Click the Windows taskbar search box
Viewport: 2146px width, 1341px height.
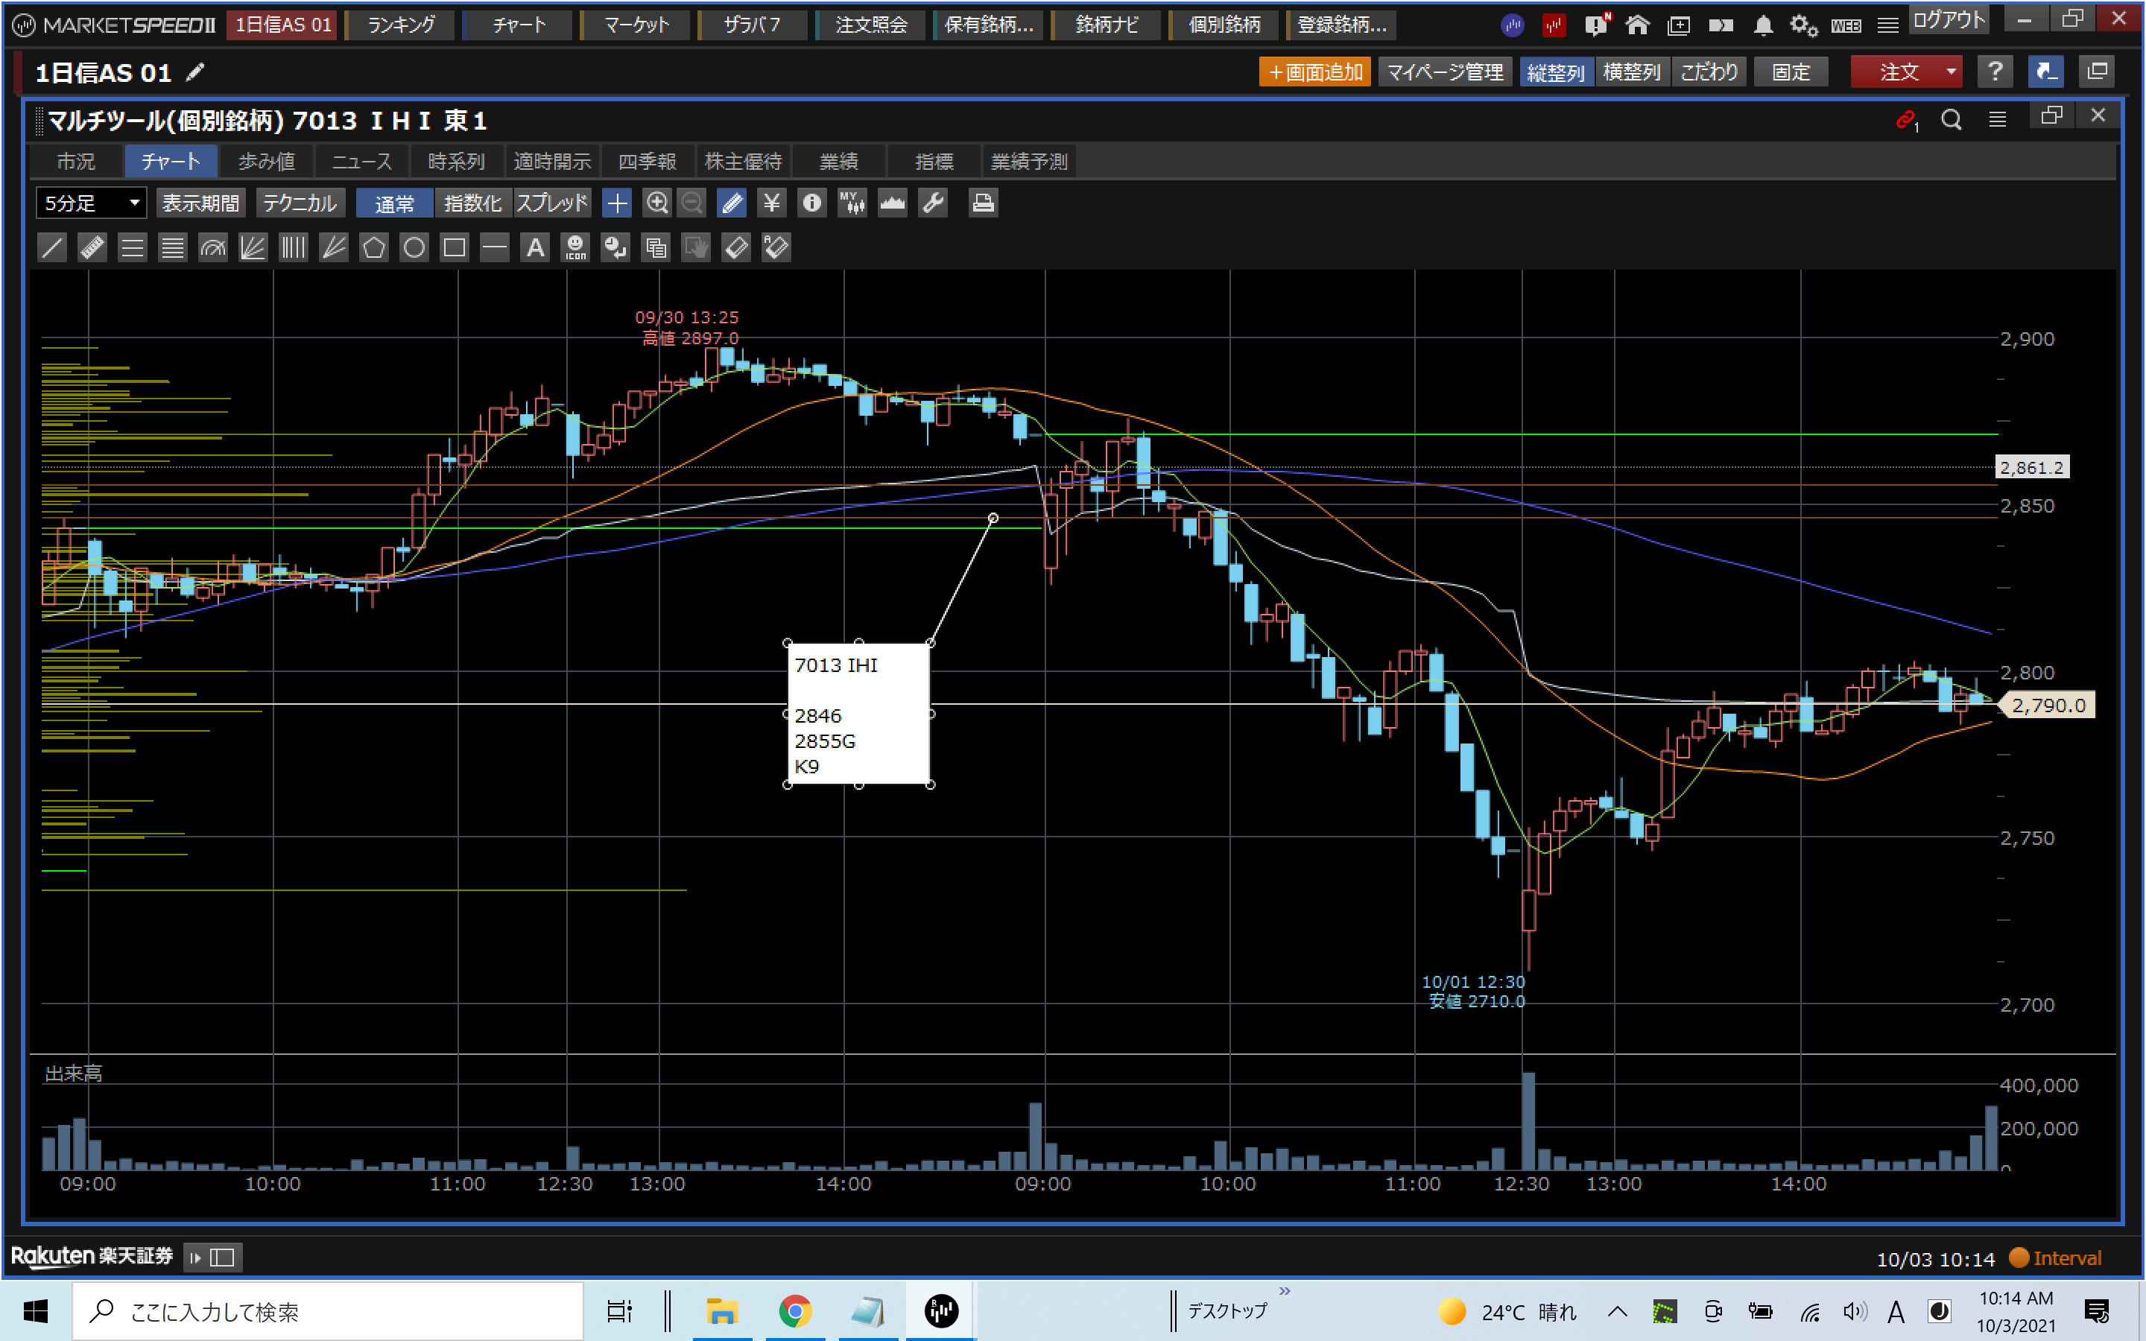[x=328, y=1311]
